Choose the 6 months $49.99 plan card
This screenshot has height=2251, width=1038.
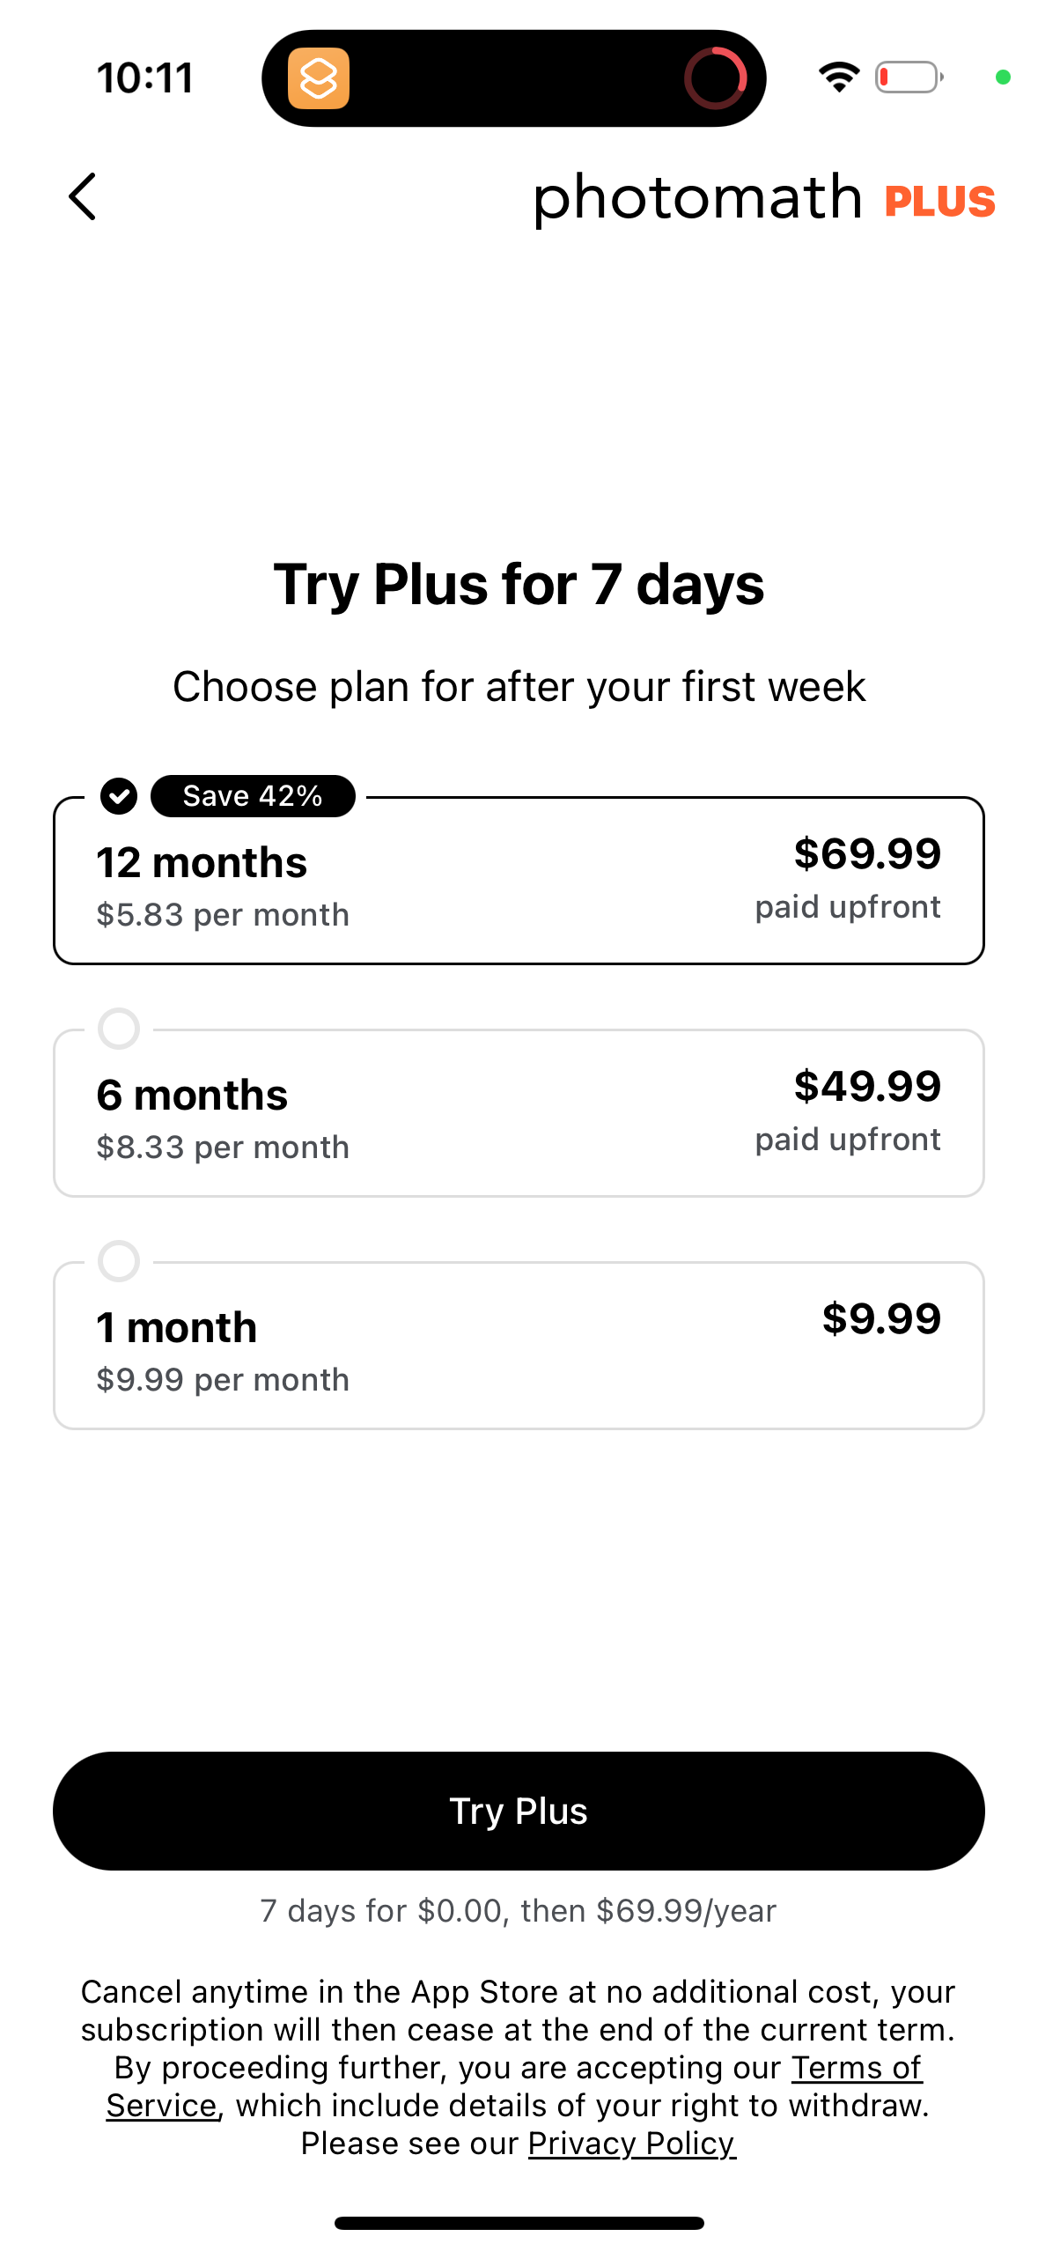coord(519,1117)
